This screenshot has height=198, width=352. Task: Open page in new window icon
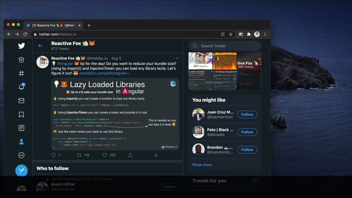coord(223,34)
